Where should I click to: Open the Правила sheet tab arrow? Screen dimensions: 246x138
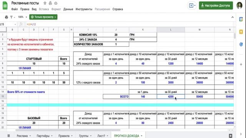[x=72, y=136]
